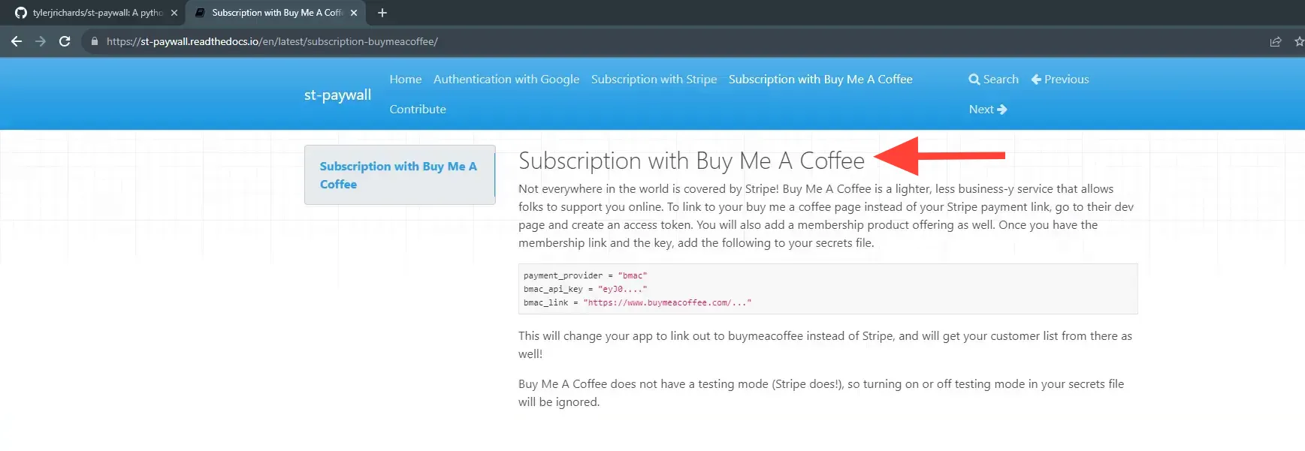Open Authentication with Google page
The height and width of the screenshot is (451, 1305).
coord(506,80)
